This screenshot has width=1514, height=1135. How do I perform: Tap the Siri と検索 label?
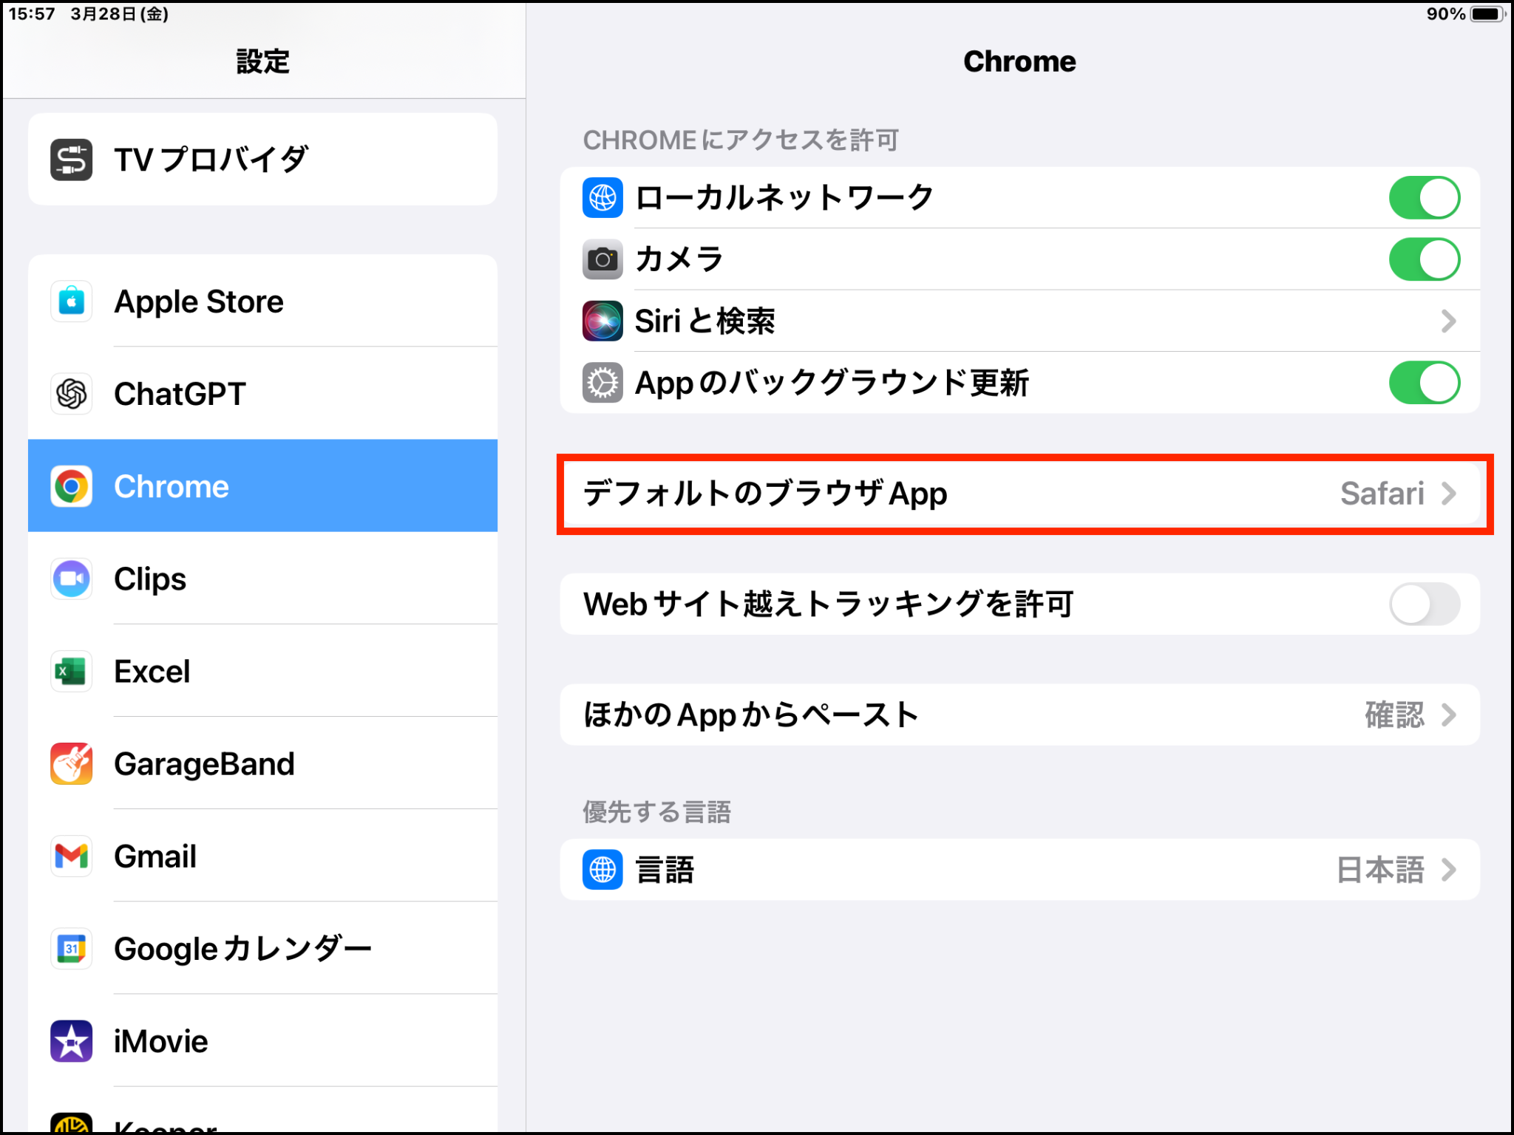pos(705,321)
